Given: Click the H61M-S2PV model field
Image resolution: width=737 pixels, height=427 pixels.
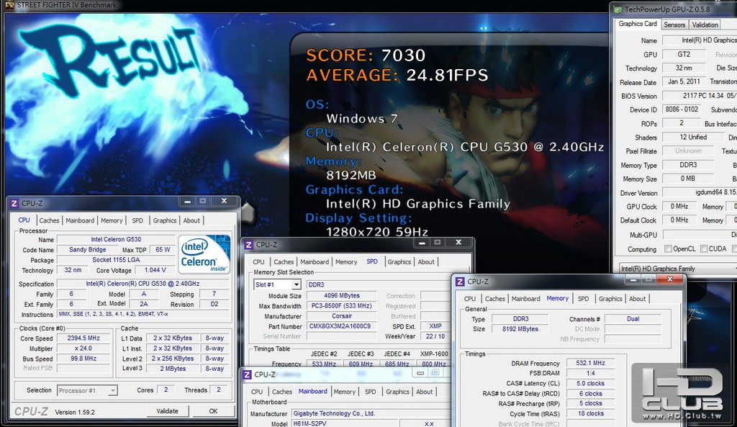Looking at the screenshot, I should [345, 423].
